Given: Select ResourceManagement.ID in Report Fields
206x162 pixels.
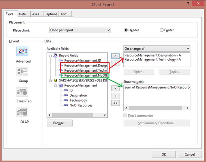Looking at the screenshot, I should click(x=83, y=61).
